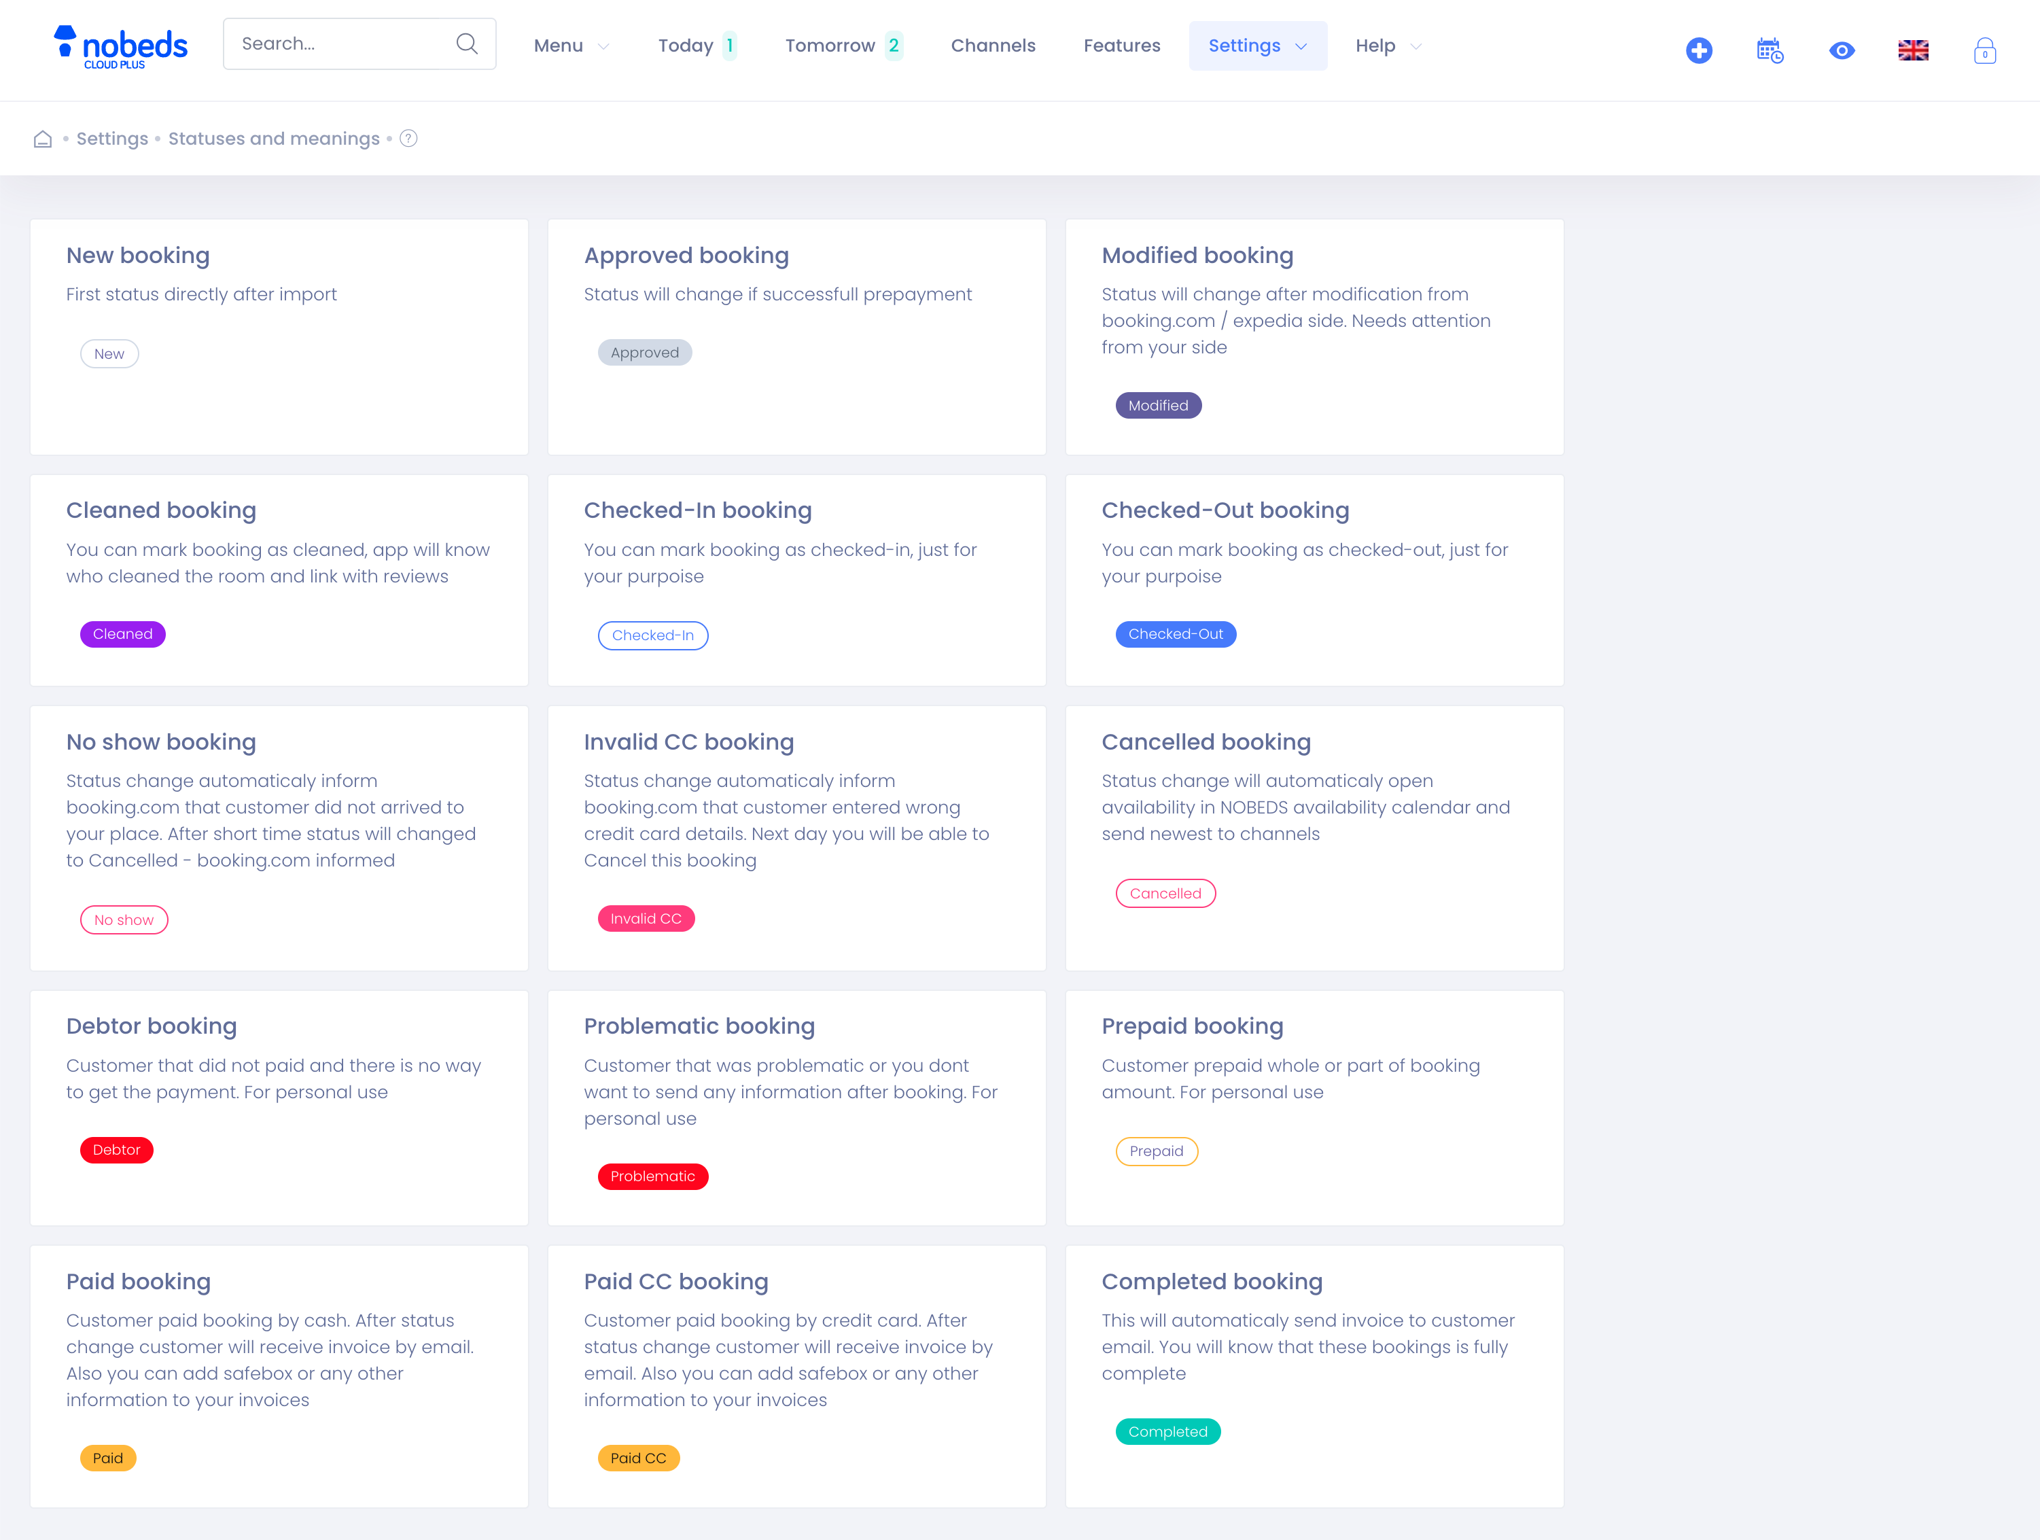The image size is (2040, 1540).
Task: Go to the Features page
Action: click(1121, 45)
